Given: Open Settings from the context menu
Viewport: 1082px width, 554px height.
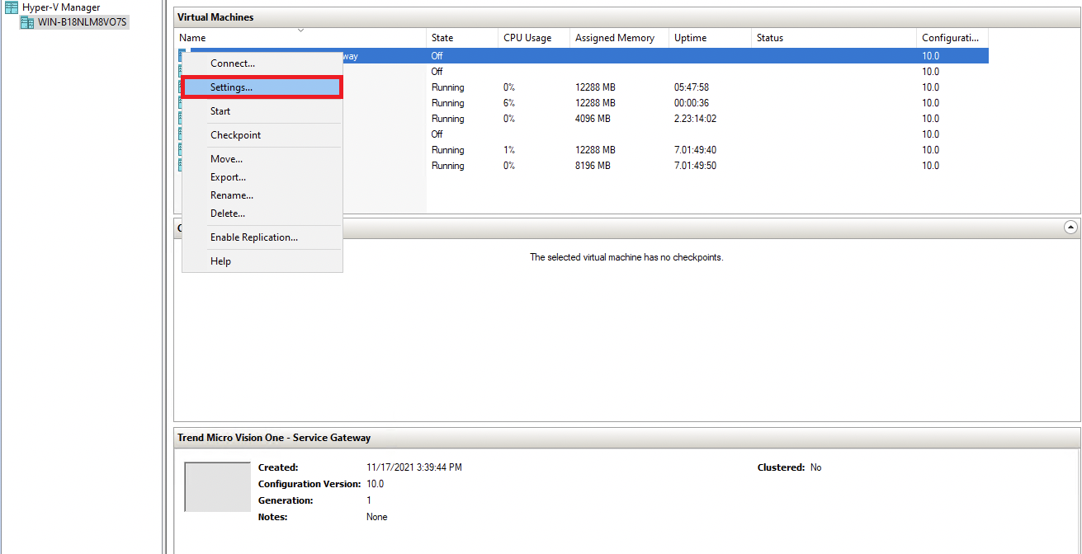Looking at the screenshot, I should (x=231, y=87).
